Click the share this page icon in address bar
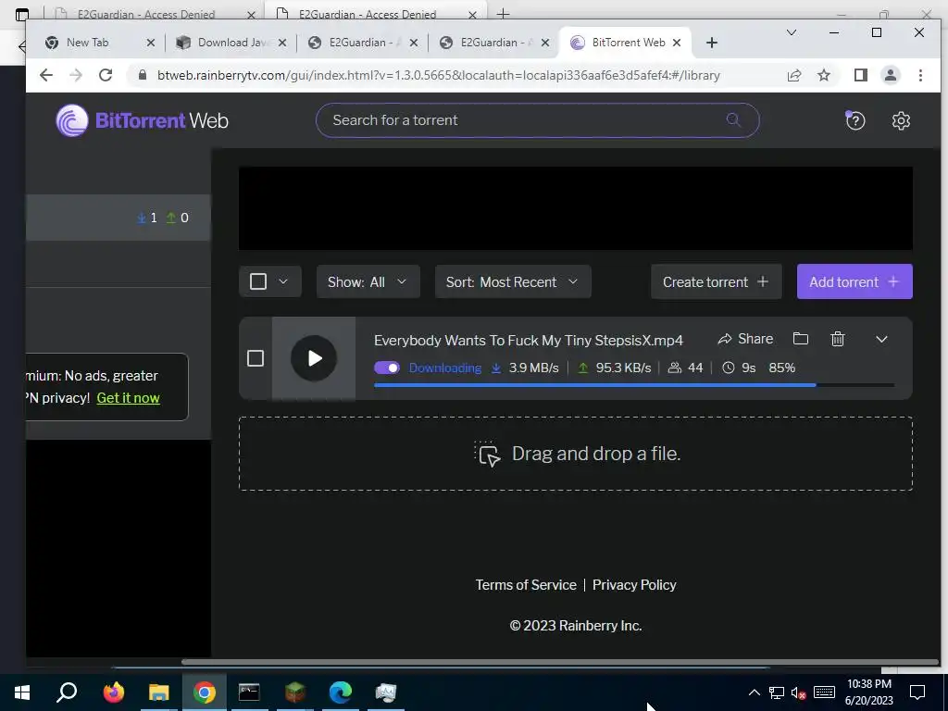The width and height of the screenshot is (948, 711). click(793, 75)
